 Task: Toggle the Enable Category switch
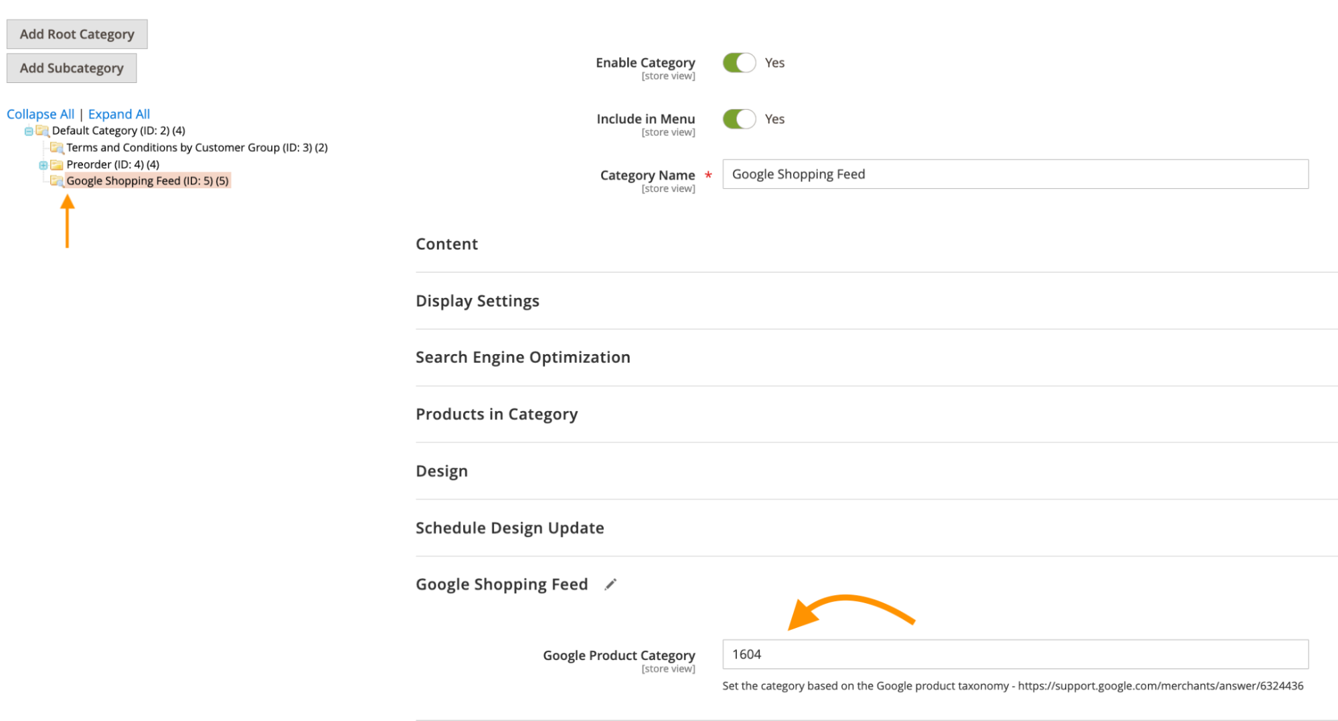click(739, 63)
